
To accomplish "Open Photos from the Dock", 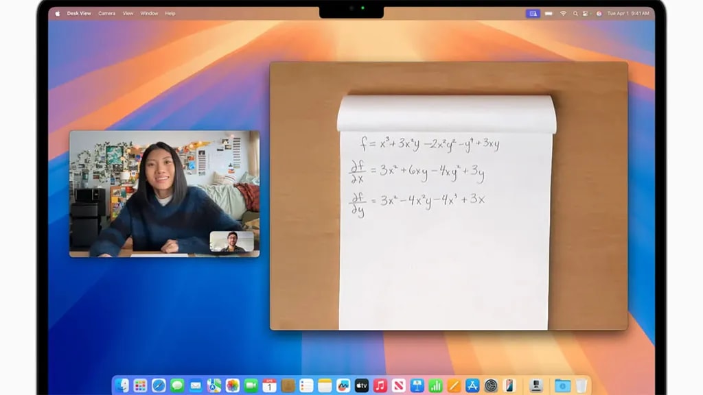I will [x=233, y=387].
